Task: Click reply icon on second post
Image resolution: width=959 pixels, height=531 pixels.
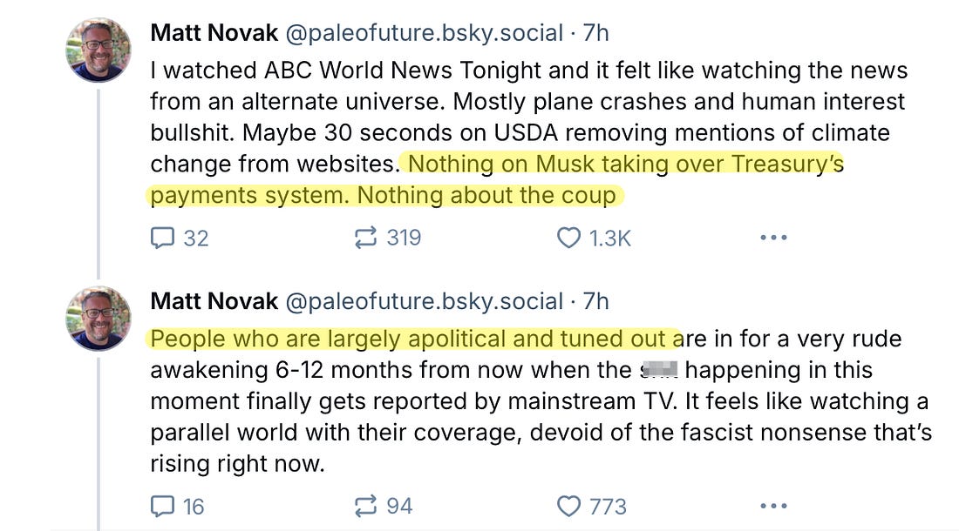Action: (163, 506)
